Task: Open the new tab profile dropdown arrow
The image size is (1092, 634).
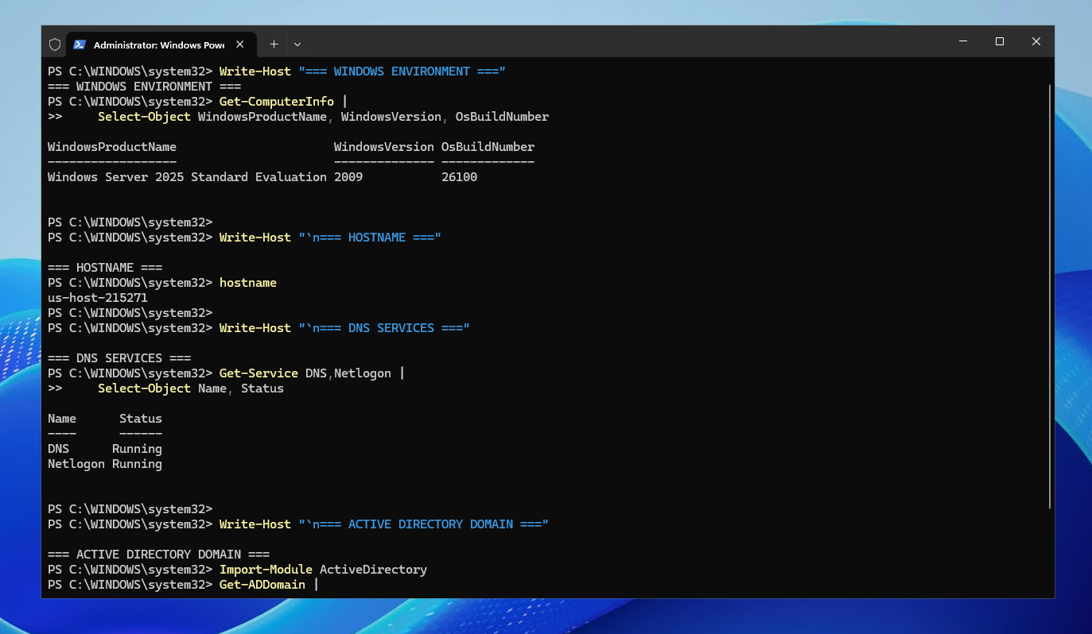Action: coord(297,44)
